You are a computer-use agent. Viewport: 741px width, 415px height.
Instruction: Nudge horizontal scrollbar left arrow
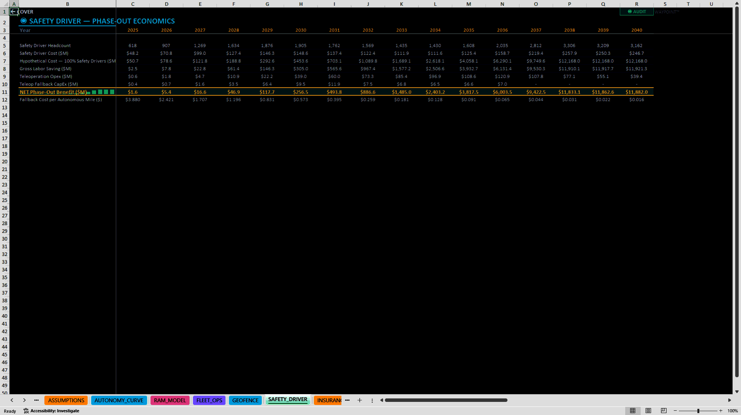pyautogui.click(x=381, y=400)
